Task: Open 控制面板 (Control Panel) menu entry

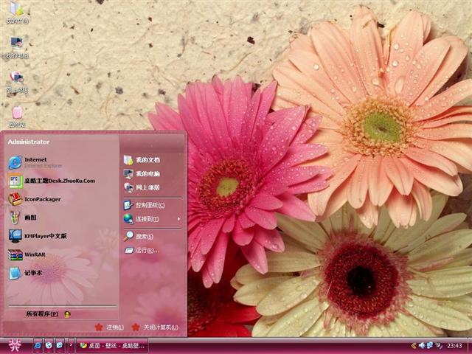Action: click(x=149, y=205)
